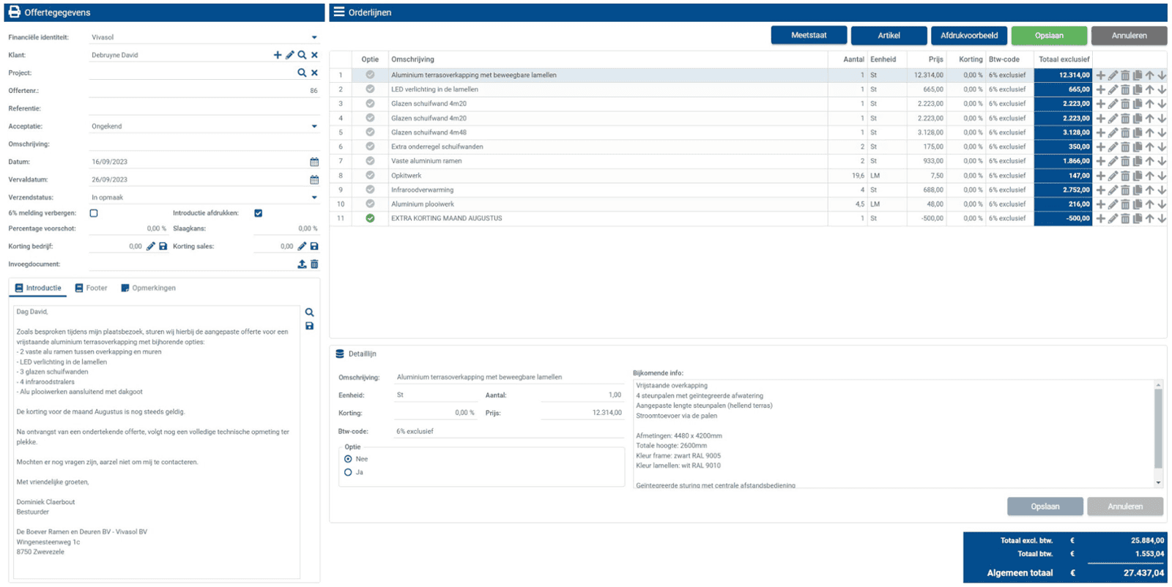Screen dimensions: 1172x587
Task: Click the detail line Aantal field
Action: pos(582,395)
